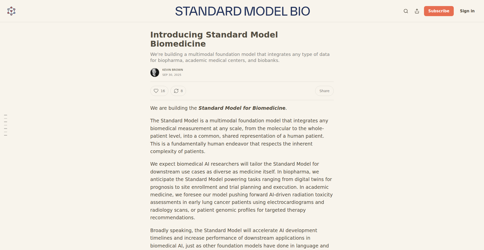This screenshot has width=484, height=250.
Task: Click the Standard Model Bio logo icon
Action: coord(11,11)
